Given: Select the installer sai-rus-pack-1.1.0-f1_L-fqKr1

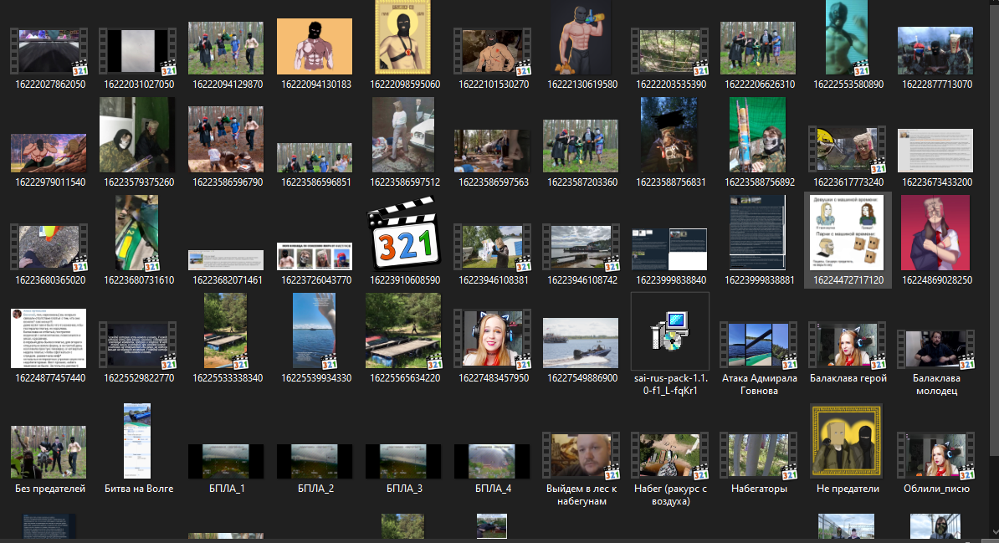Looking at the screenshot, I should point(669,331).
